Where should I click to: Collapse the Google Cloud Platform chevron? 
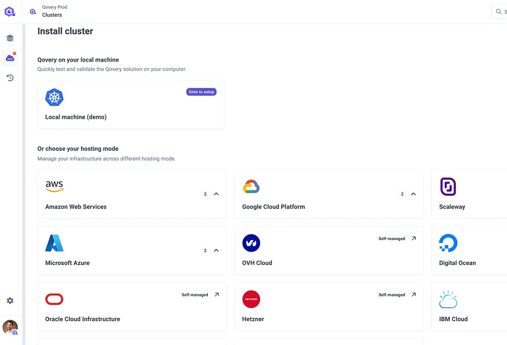tap(413, 194)
